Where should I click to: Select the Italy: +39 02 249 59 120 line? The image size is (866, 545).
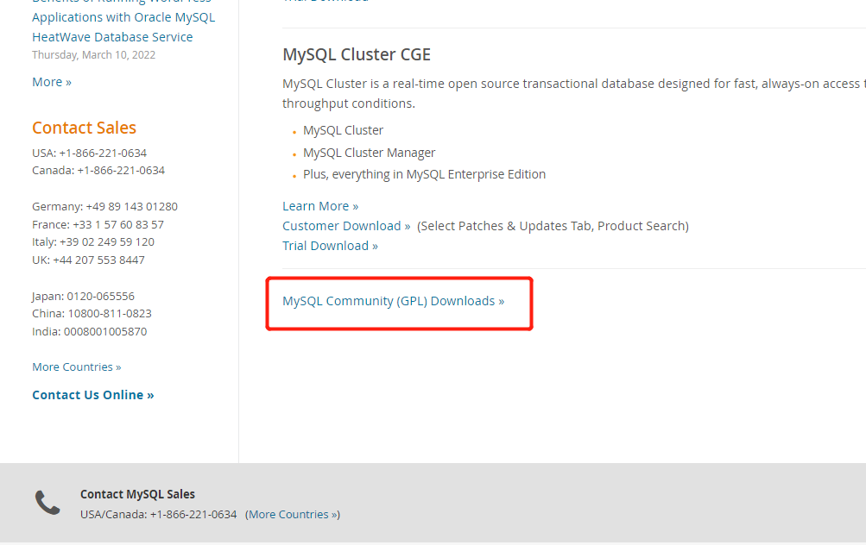click(93, 241)
